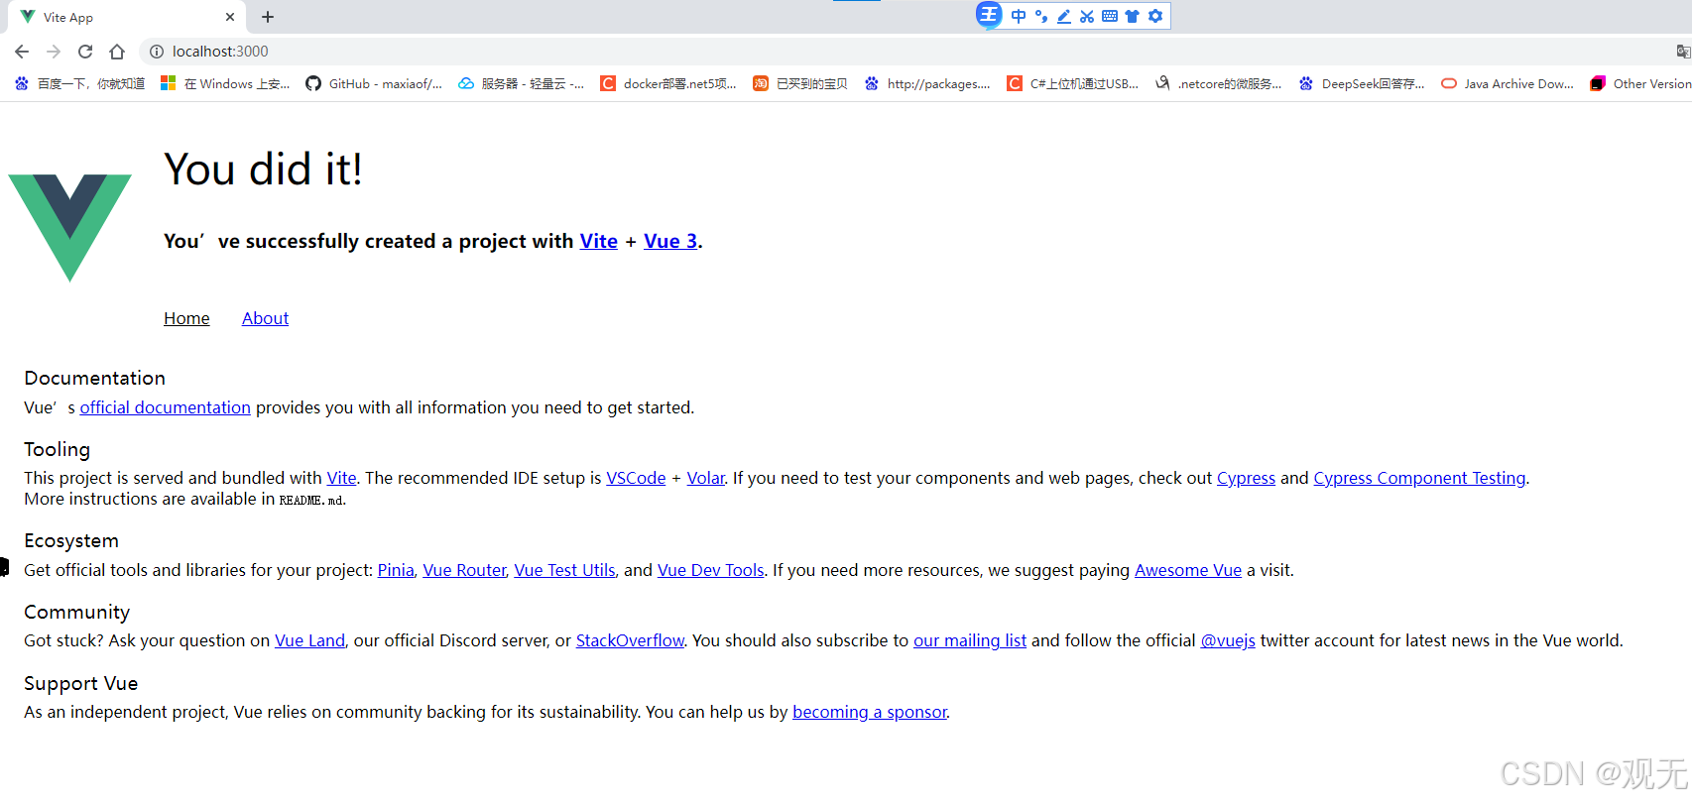1692x803 pixels.
Task: Open the Vue 3 link
Action: point(670,241)
